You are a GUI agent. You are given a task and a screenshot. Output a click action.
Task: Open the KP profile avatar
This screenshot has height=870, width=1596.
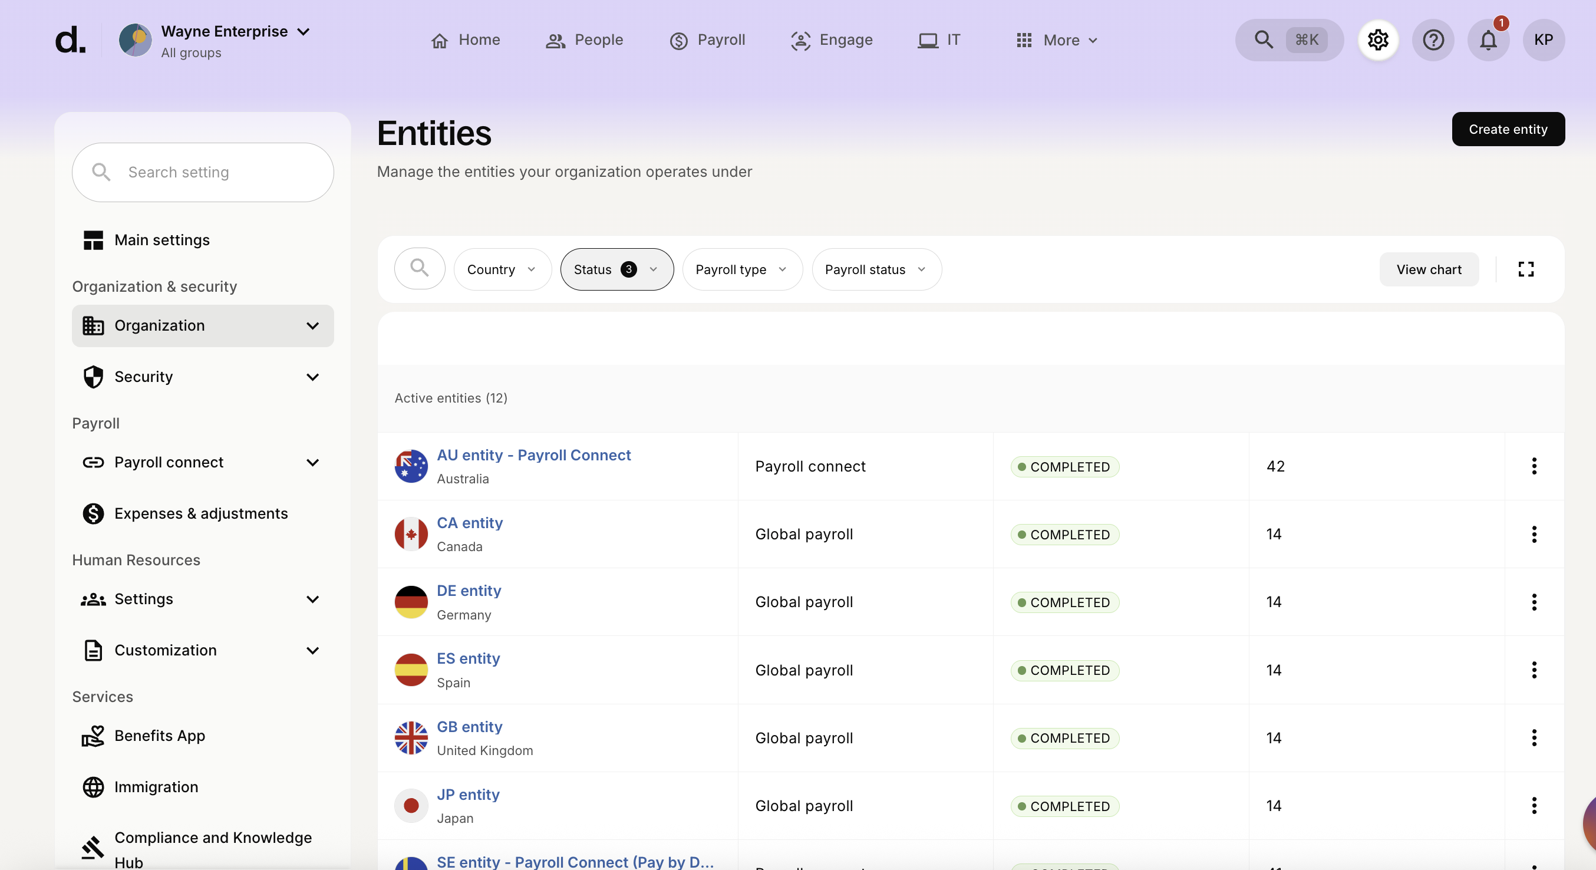(1544, 40)
